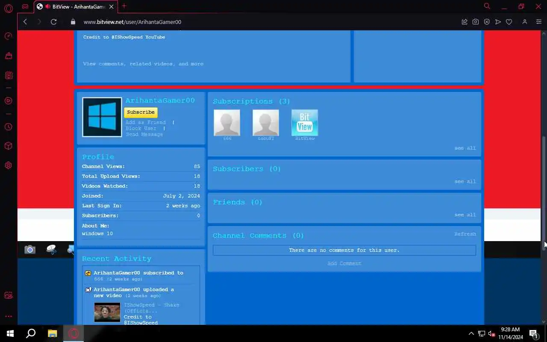
Task: Show hidden system tray icons chevron
Action: 471,333
